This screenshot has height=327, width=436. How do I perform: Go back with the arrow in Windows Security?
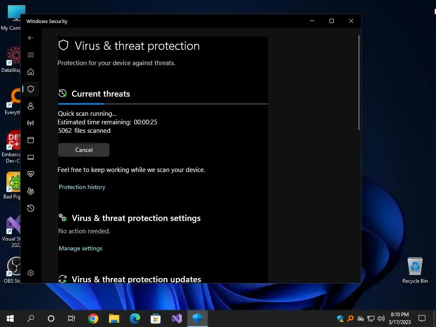(31, 38)
